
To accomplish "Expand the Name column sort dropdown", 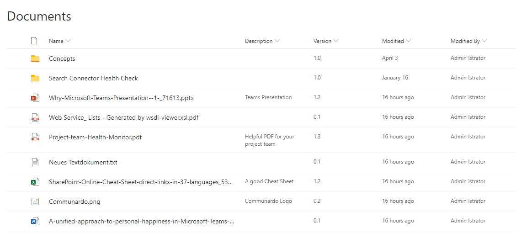I will [x=68, y=41].
